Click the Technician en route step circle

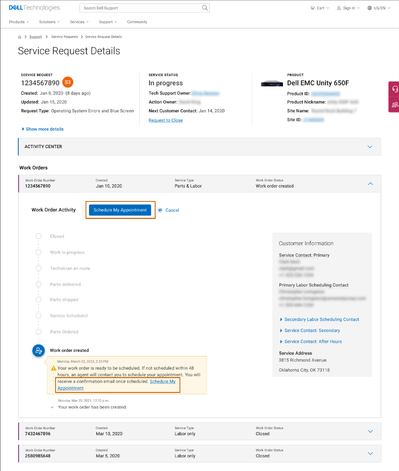[38, 268]
